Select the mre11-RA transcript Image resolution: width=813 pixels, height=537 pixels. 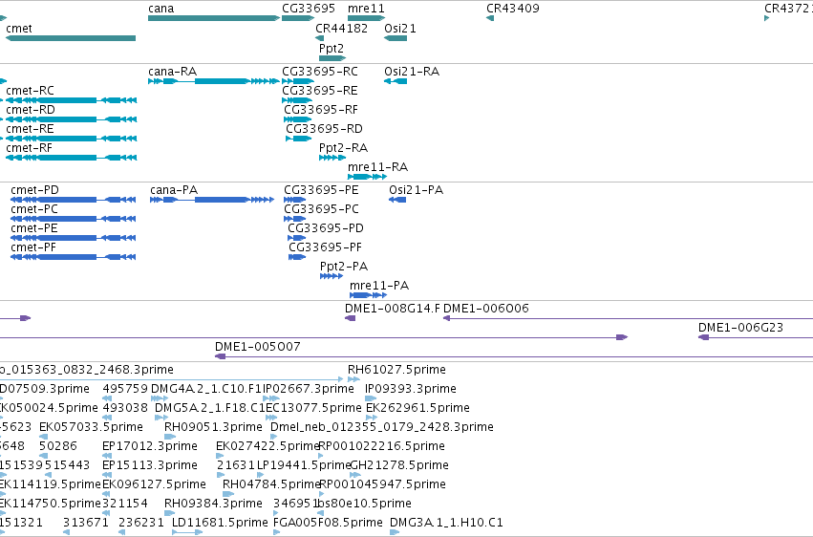[x=367, y=178]
